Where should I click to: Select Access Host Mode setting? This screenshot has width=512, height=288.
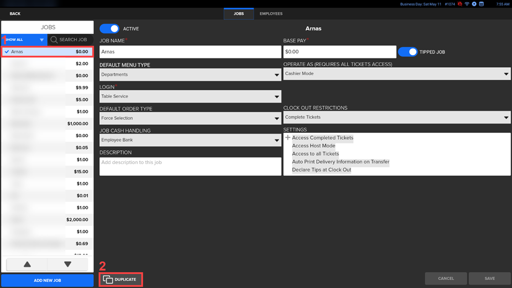coord(314,146)
